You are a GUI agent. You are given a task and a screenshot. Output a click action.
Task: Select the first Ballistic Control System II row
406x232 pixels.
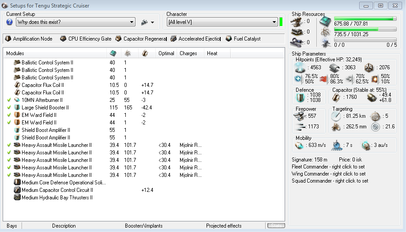(144, 62)
